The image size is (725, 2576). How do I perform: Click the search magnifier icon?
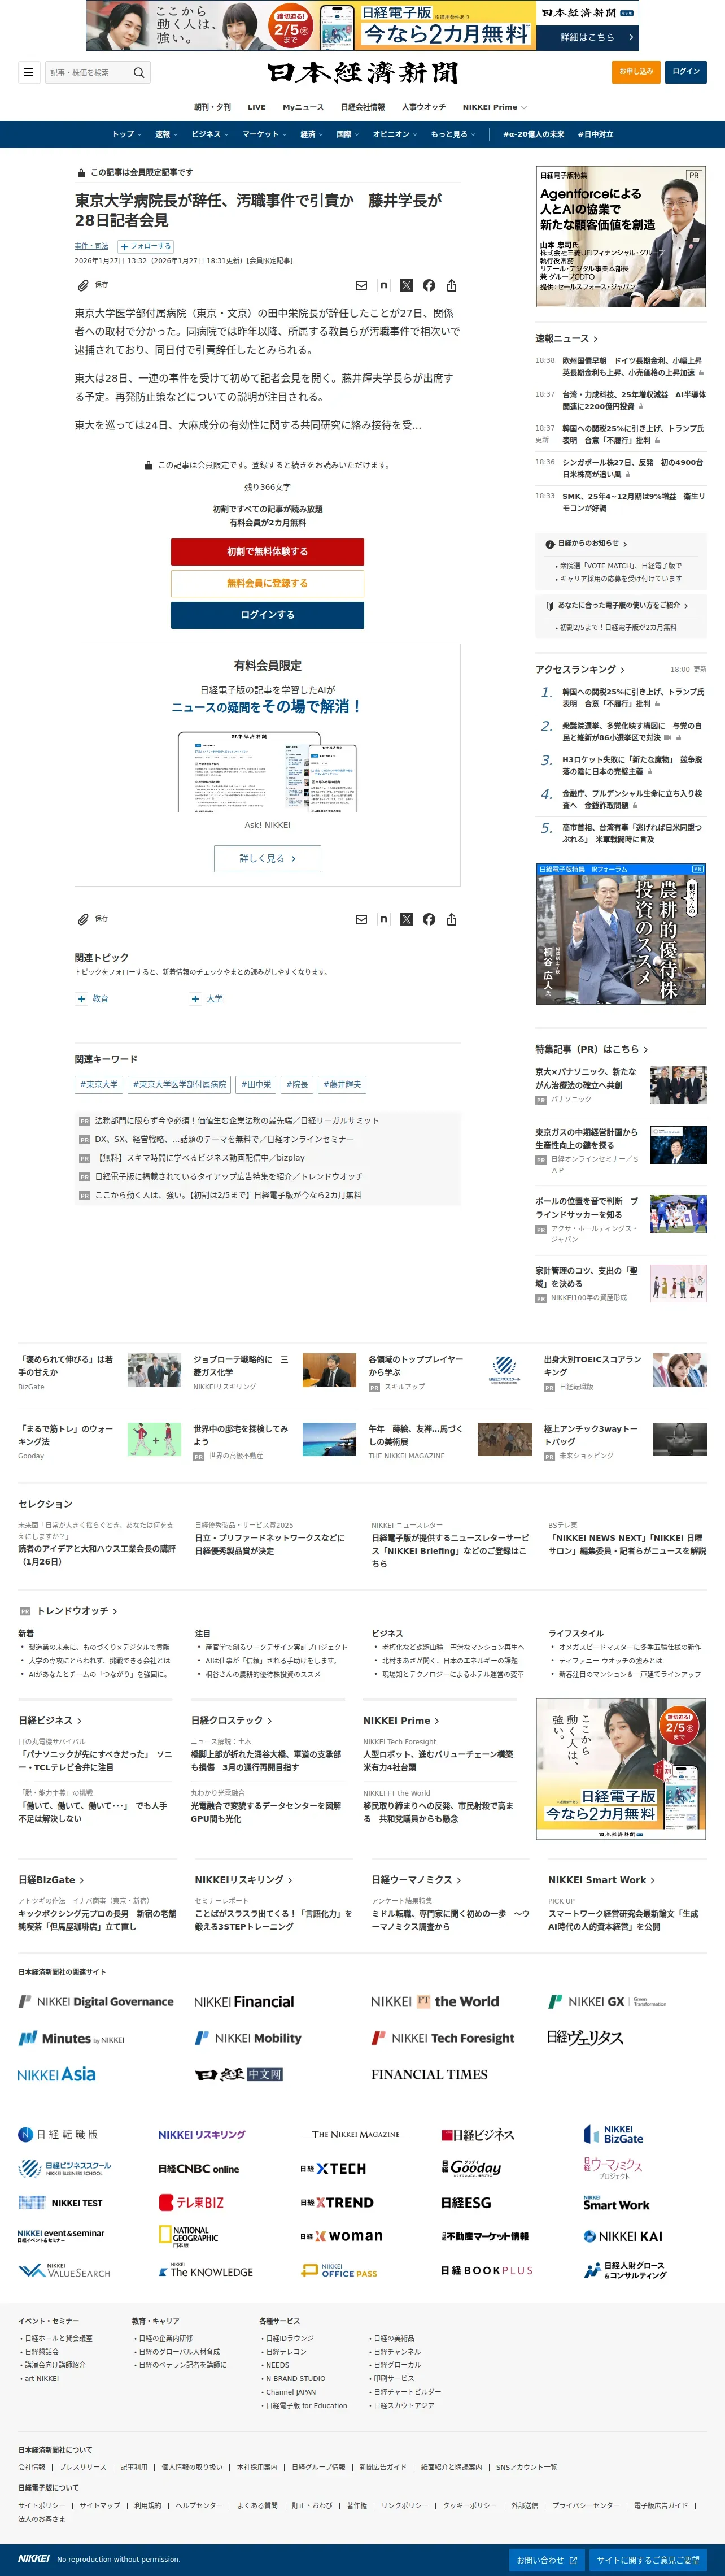coord(139,72)
